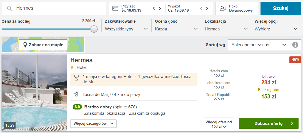Click map pin in Zobacz na mapie
This screenshot has height=133, width=303.
25,45
